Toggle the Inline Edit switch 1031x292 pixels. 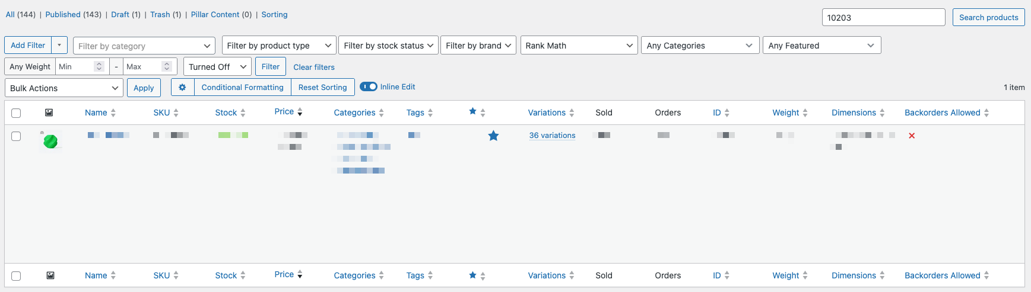coord(369,86)
